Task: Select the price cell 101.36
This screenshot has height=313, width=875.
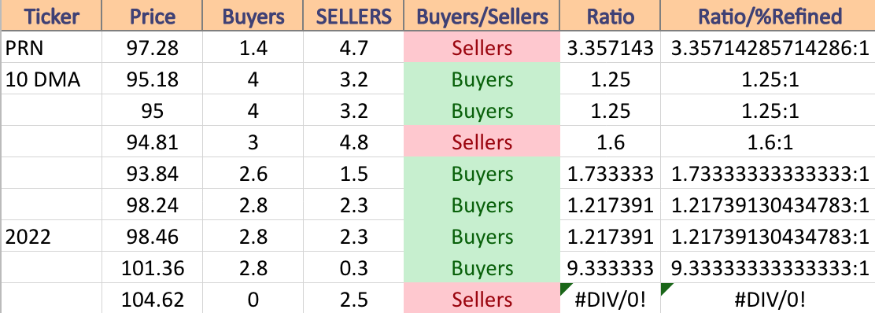Action: point(153,267)
